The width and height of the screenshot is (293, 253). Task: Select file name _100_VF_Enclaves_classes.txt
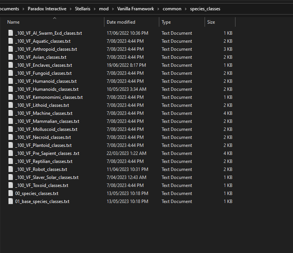coord(43,65)
